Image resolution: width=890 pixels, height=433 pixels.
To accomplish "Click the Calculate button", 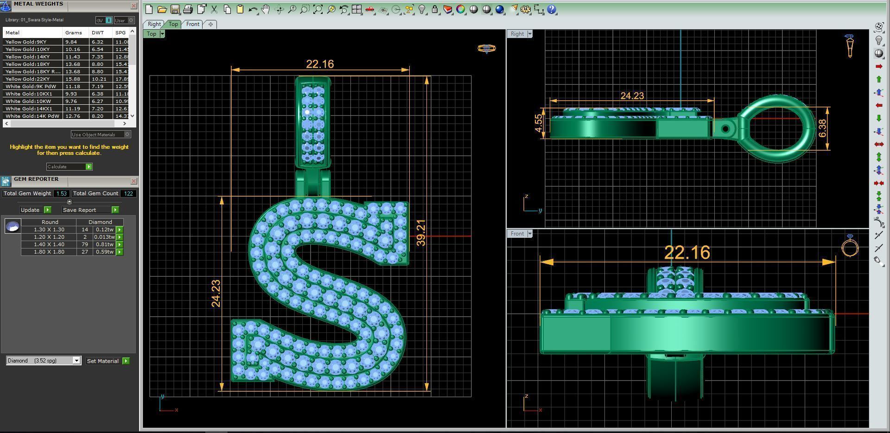I will pos(69,166).
